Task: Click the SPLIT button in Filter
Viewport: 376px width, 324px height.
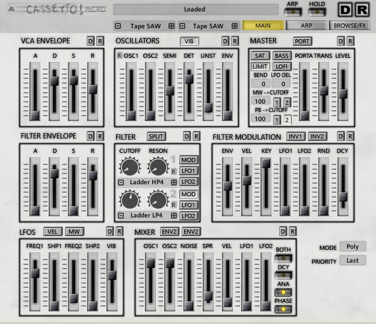Action: tap(156, 136)
